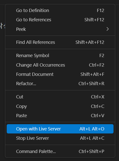Click the Alt+L Alt+O shortcut label
The width and height of the screenshot is (119, 161).
pyautogui.click(x=92, y=129)
